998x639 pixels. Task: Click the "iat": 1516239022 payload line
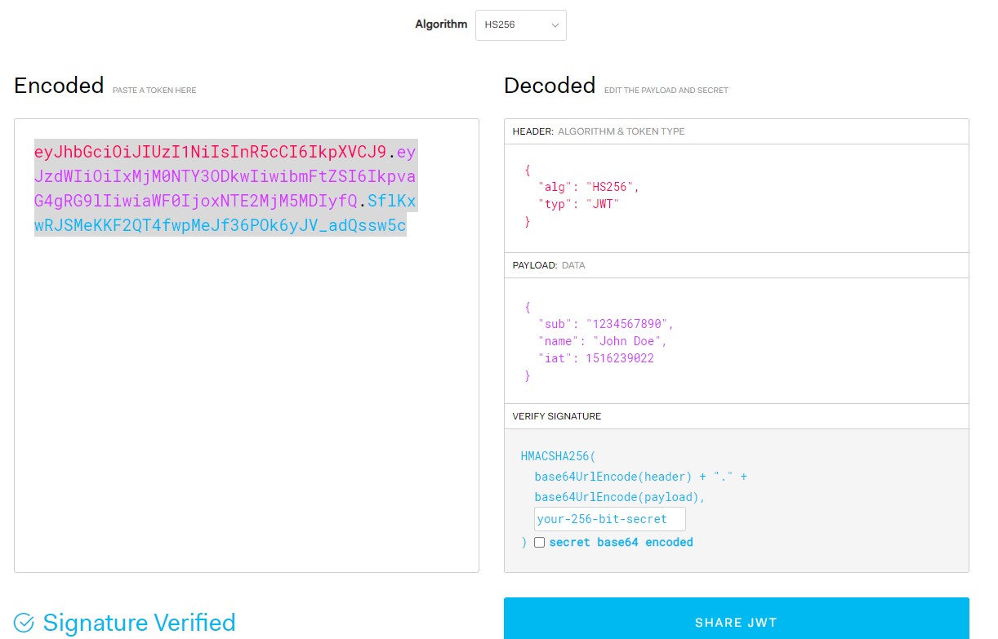(595, 358)
